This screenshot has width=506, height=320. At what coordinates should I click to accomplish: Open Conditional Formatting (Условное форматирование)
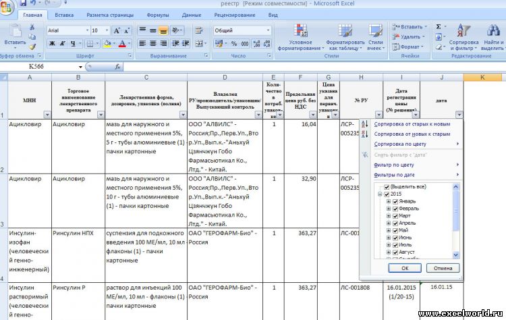click(x=301, y=37)
